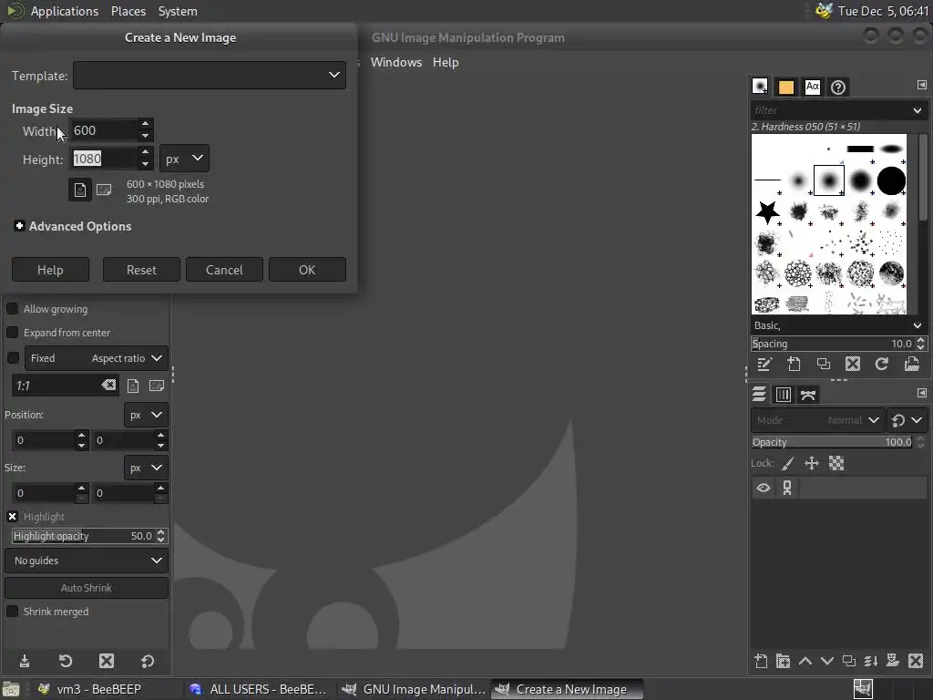Click Cancel in the New Image dialog
Image resolution: width=933 pixels, height=700 pixels.
tap(224, 270)
